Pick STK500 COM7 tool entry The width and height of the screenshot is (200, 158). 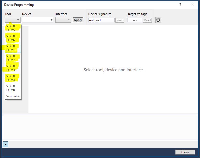pyautogui.click(x=13, y=58)
